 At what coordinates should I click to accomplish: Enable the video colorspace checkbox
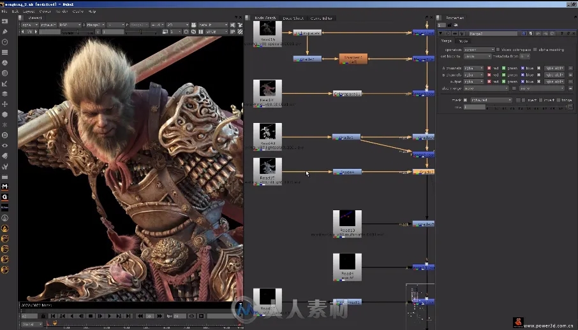tap(498, 49)
